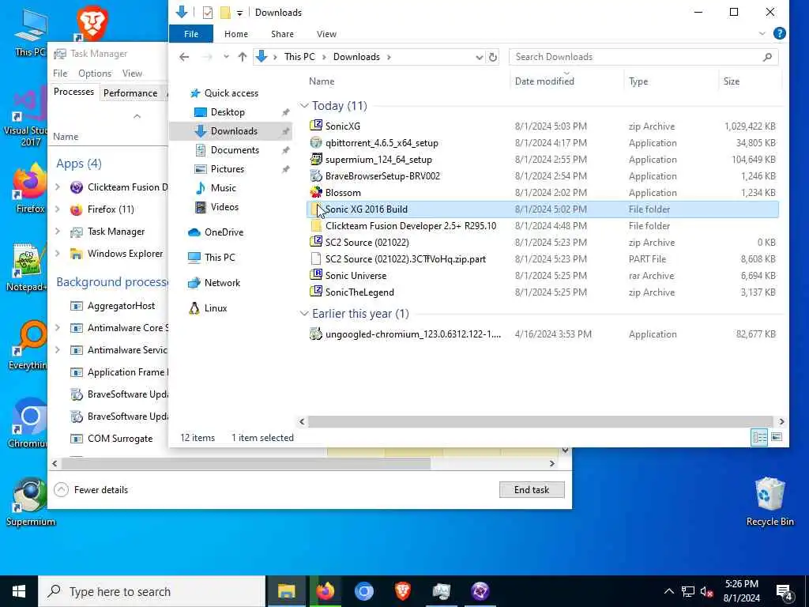Expand the Explorer ribbon chevron
This screenshot has width=809, height=607.
pyautogui.click(x=762, y=33)
